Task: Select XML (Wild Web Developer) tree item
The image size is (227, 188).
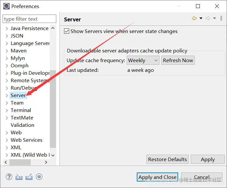Action: point(30,155)
